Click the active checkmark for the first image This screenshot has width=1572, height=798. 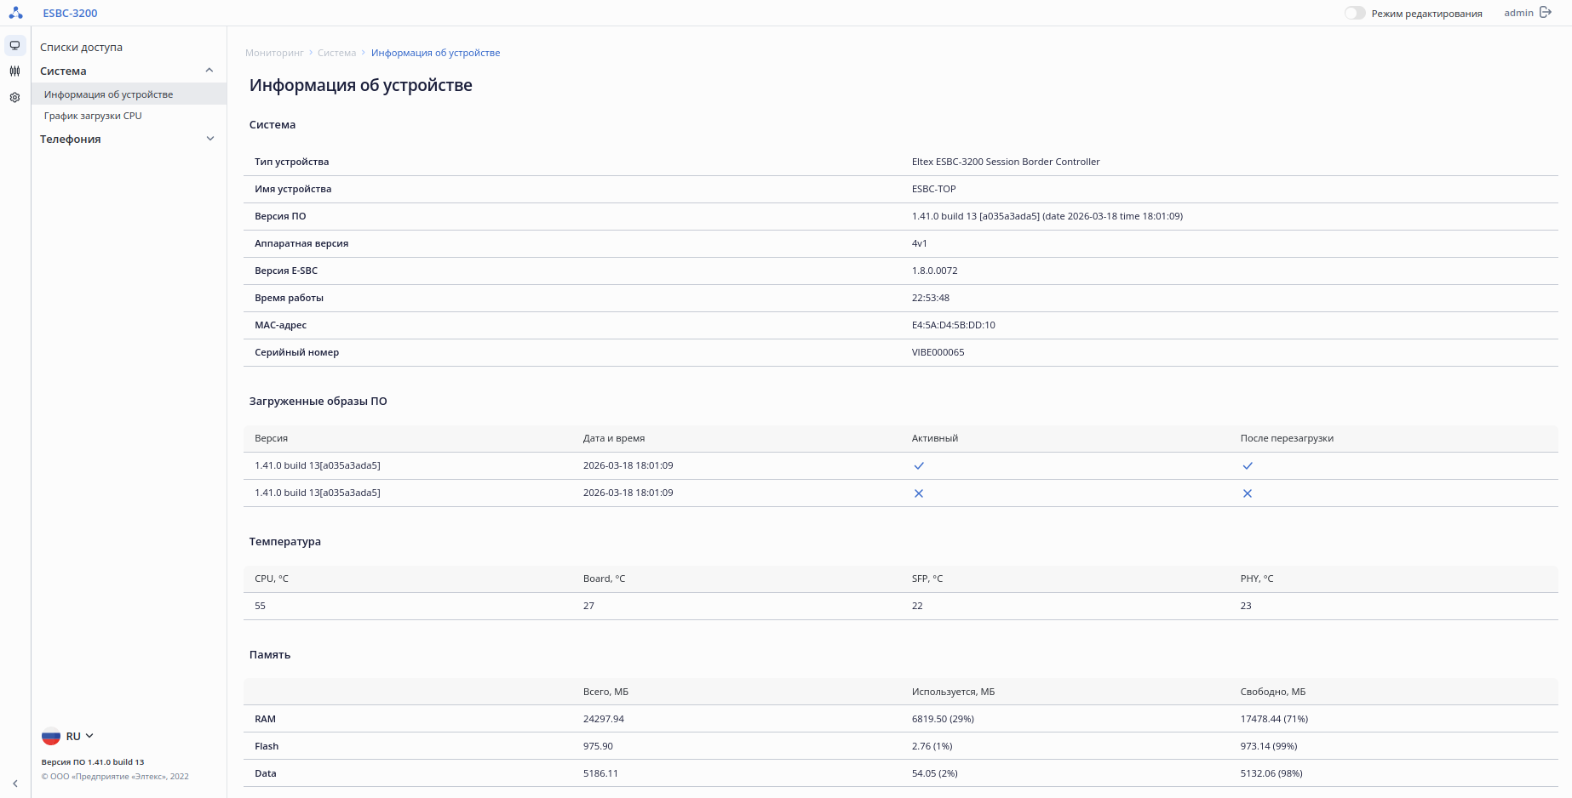(919, 466)
